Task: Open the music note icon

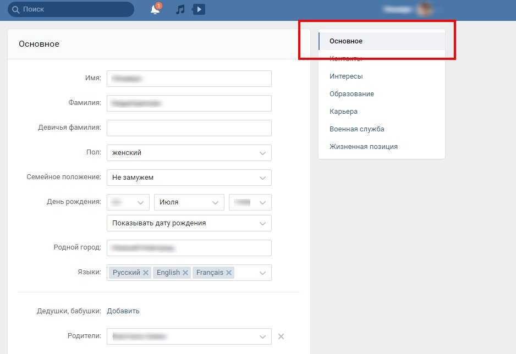Action: [x=180, y=9]
